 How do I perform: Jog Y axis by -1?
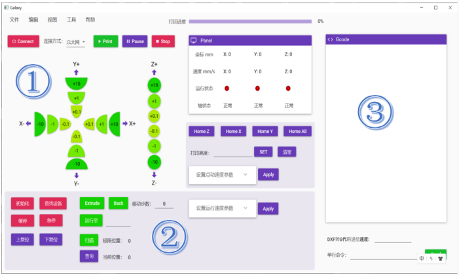click(77, 150)
